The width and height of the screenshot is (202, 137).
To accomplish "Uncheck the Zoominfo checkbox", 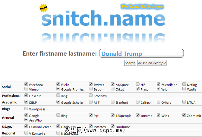I will click(x=184, y=115).
